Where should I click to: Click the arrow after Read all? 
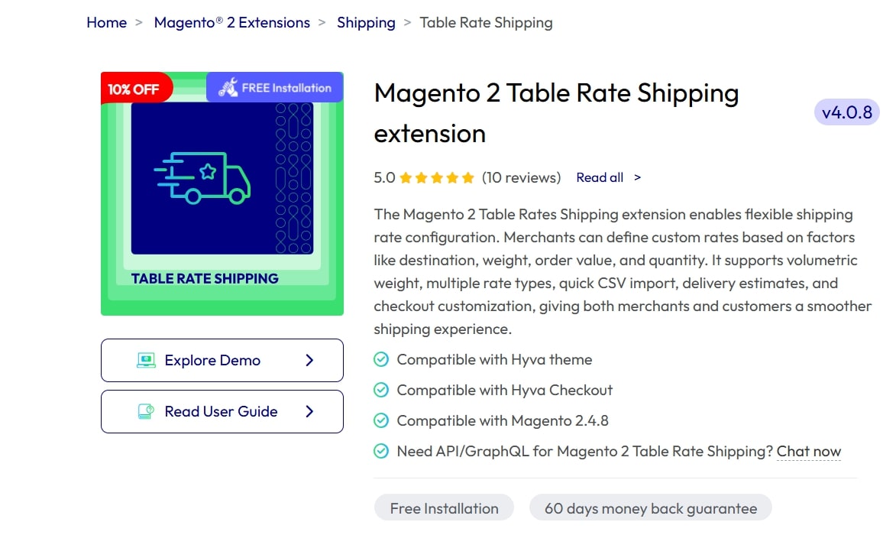(638, 177)
